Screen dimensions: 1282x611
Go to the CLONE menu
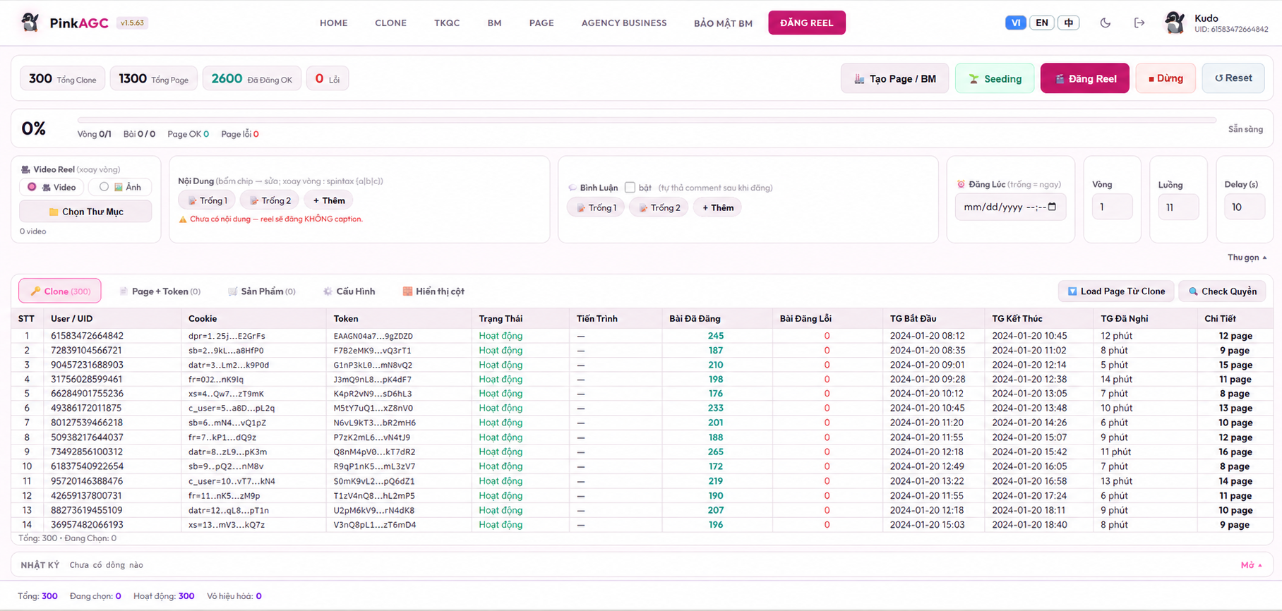pos(390,23)
